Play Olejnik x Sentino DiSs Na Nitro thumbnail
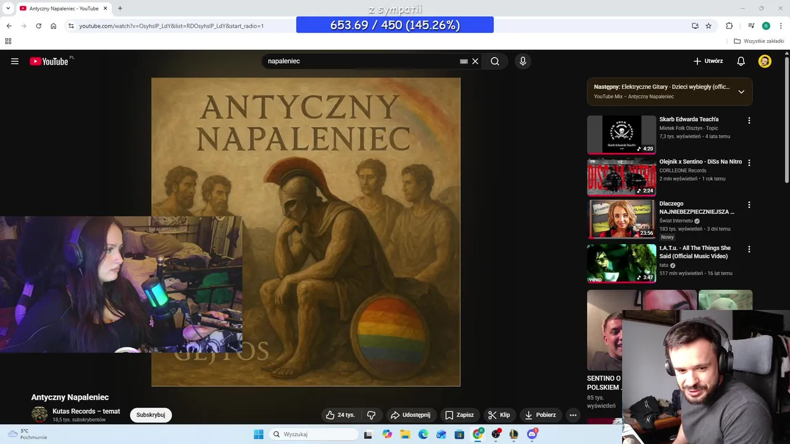The height and width of the screenshot is (444, 790). [x=621, y=177]
